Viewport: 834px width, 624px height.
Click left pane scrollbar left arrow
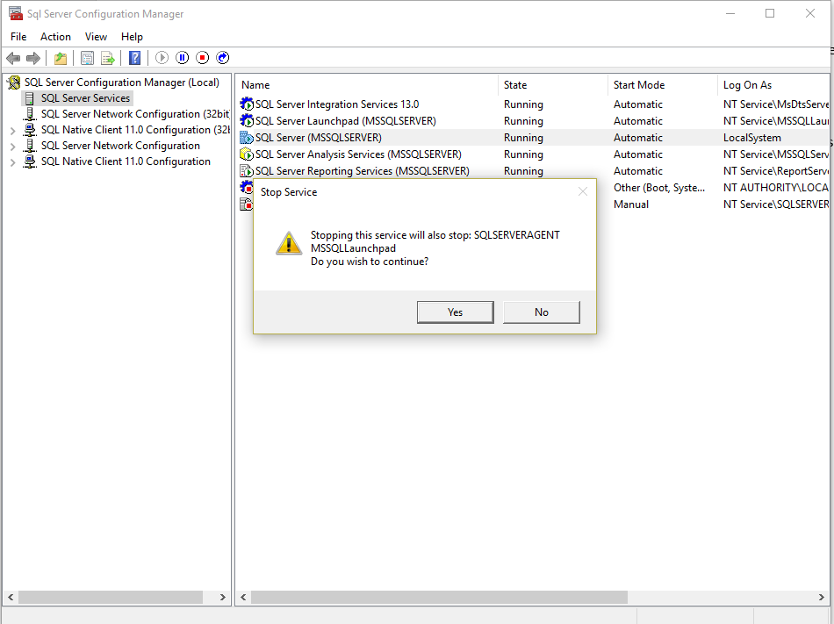tap(11, 598)
